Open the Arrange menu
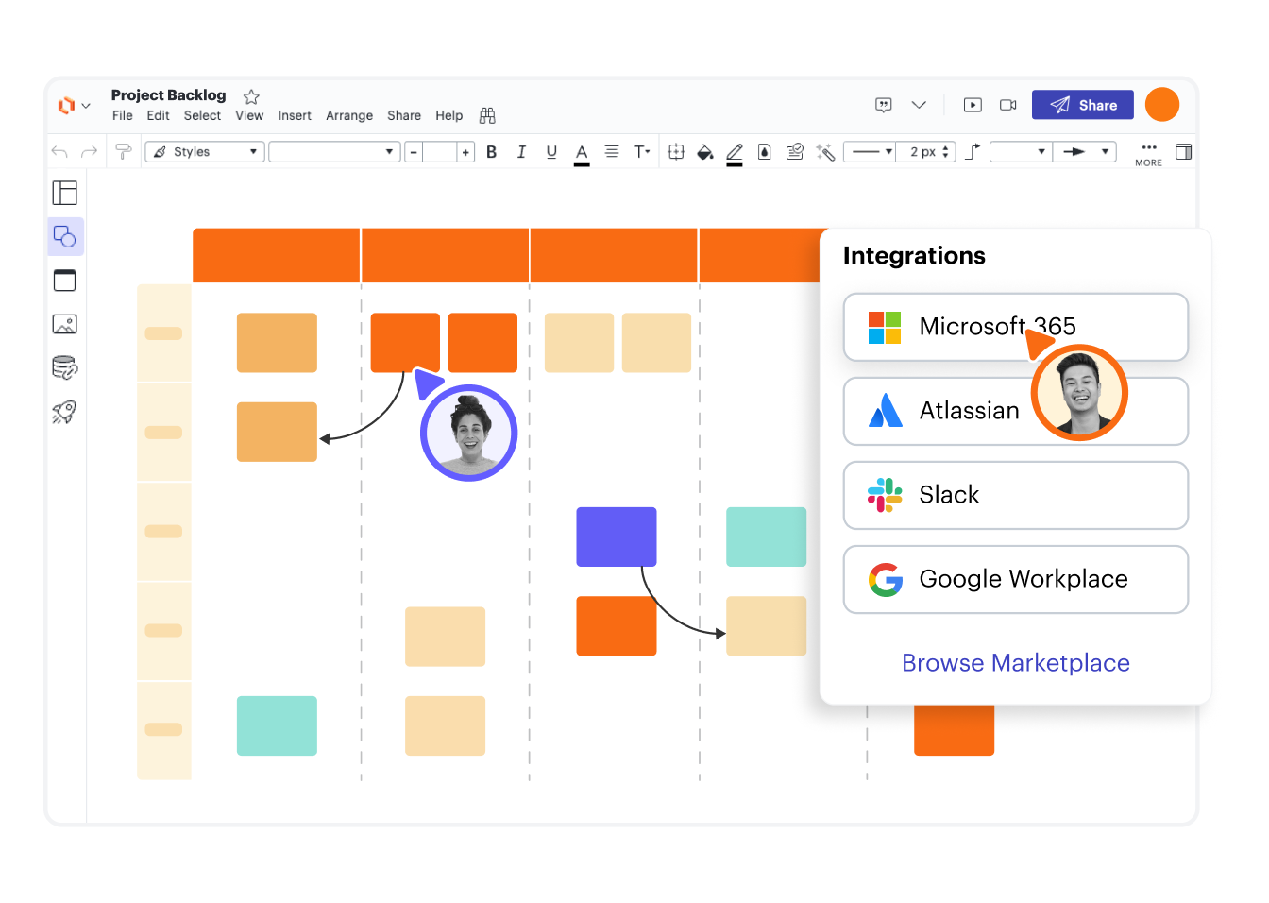Viewport: 1269px width, 903px height. [349, 115]
